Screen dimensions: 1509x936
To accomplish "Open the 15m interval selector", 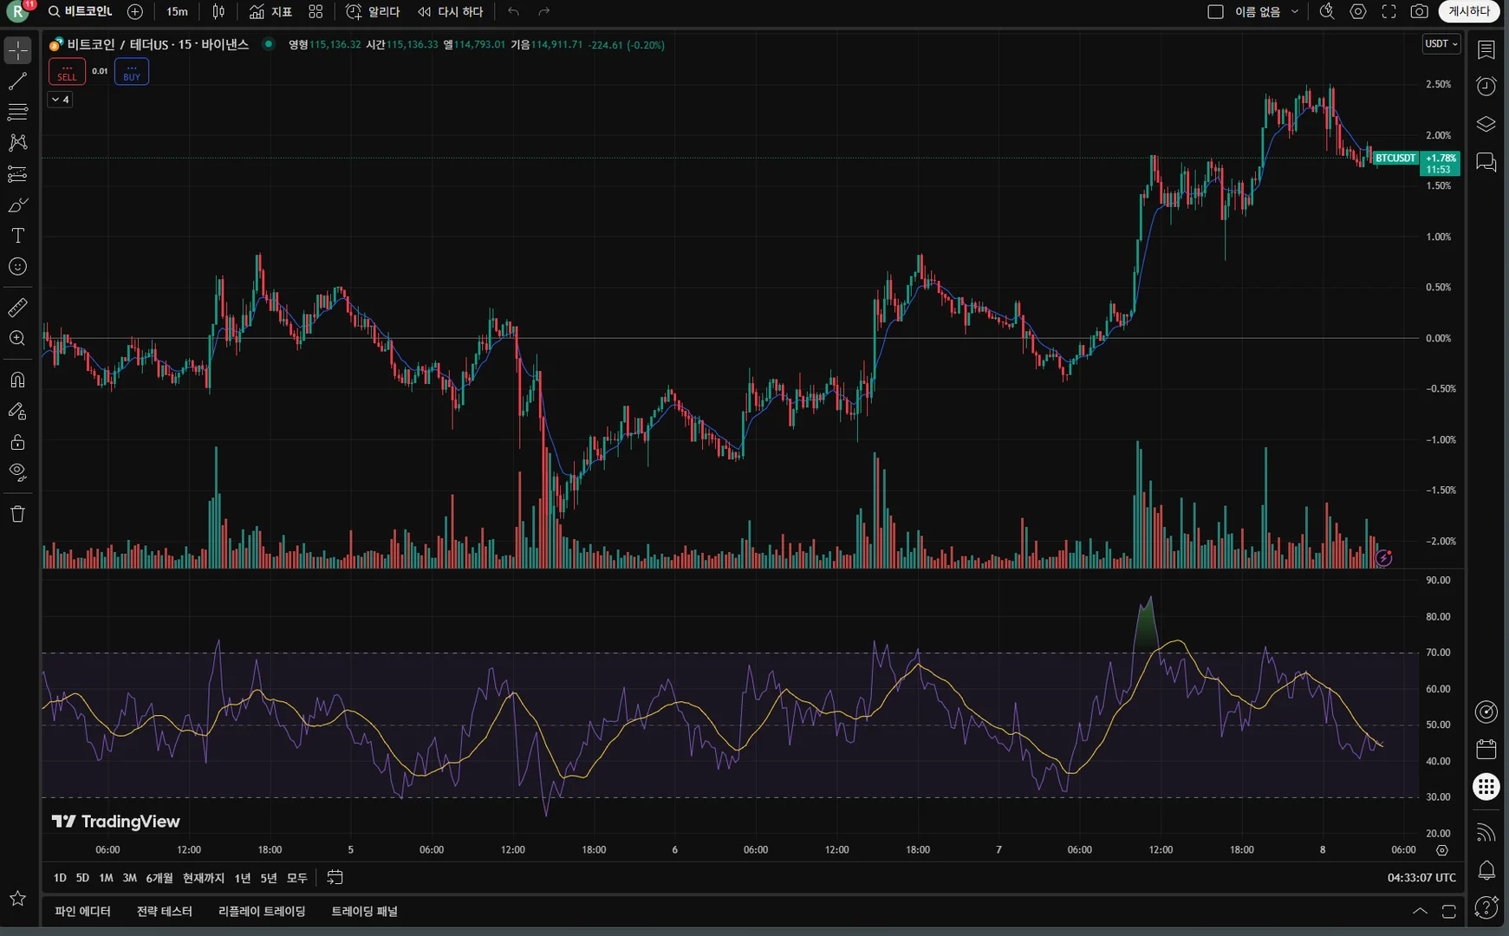I will tap(177, 12).
